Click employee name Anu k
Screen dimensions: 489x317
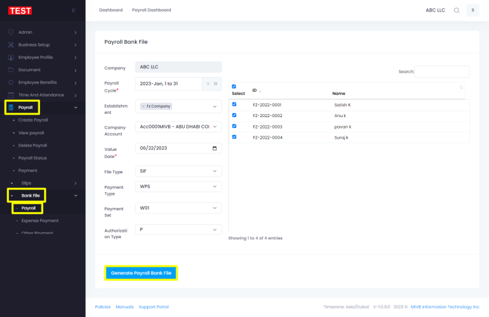click(x=340, y=116)
